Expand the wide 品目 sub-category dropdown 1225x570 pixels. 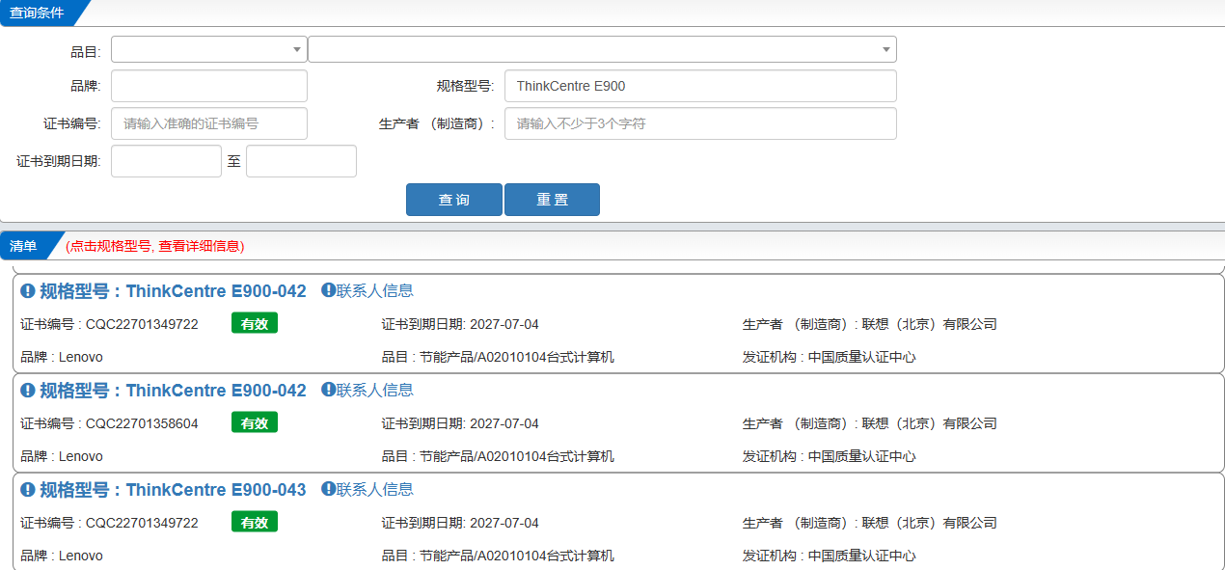click(602, 49)
